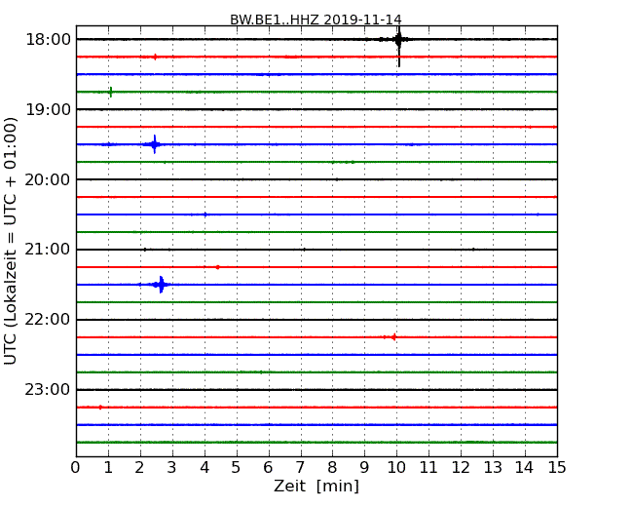Click the x-axis tick label 9
This screenshot has height=507, width=633.
tap(364, 468)
